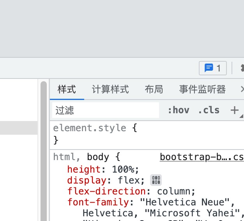Open the flexbox editor icon beside display: flex
Image resolution: width=244 pixels, height=221 pixels.
[x=156, y=180]
